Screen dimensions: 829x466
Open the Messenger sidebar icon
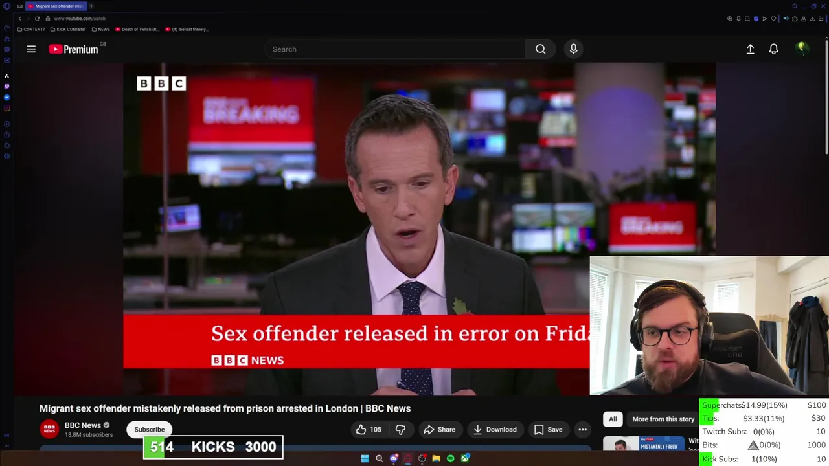(x=6, y=97)
